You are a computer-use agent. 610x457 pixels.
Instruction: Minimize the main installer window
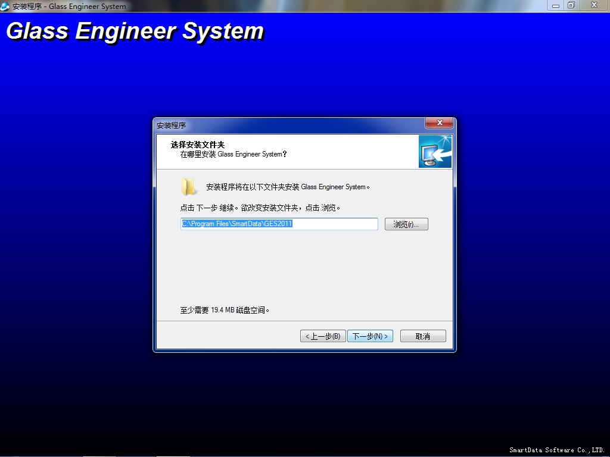click(x=555, y=5)
